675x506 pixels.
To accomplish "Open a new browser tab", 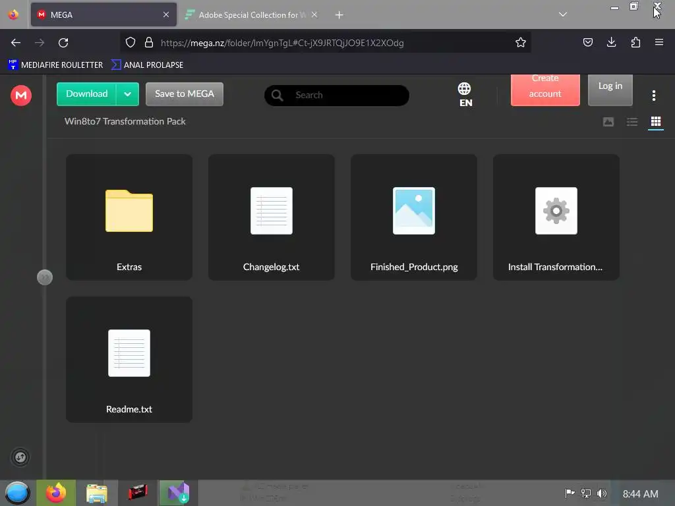I will click(x=339, y=15).
